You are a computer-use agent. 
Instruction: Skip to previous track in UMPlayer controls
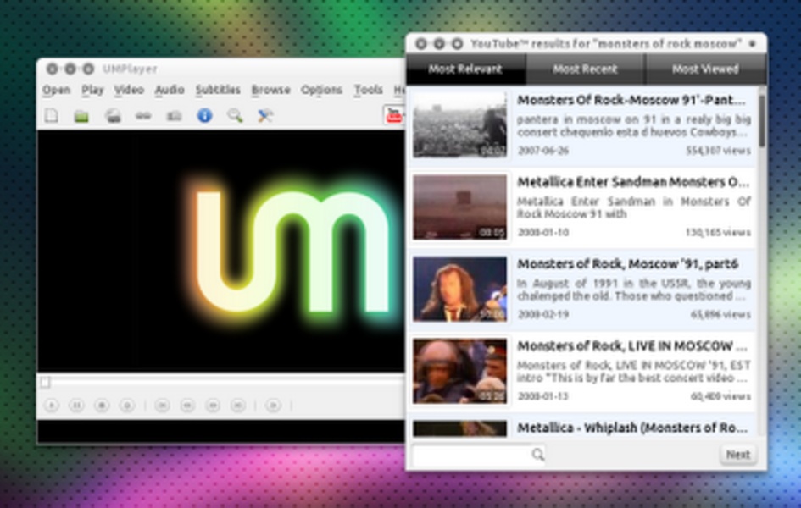pyautogui.click(x=163, y=405)
